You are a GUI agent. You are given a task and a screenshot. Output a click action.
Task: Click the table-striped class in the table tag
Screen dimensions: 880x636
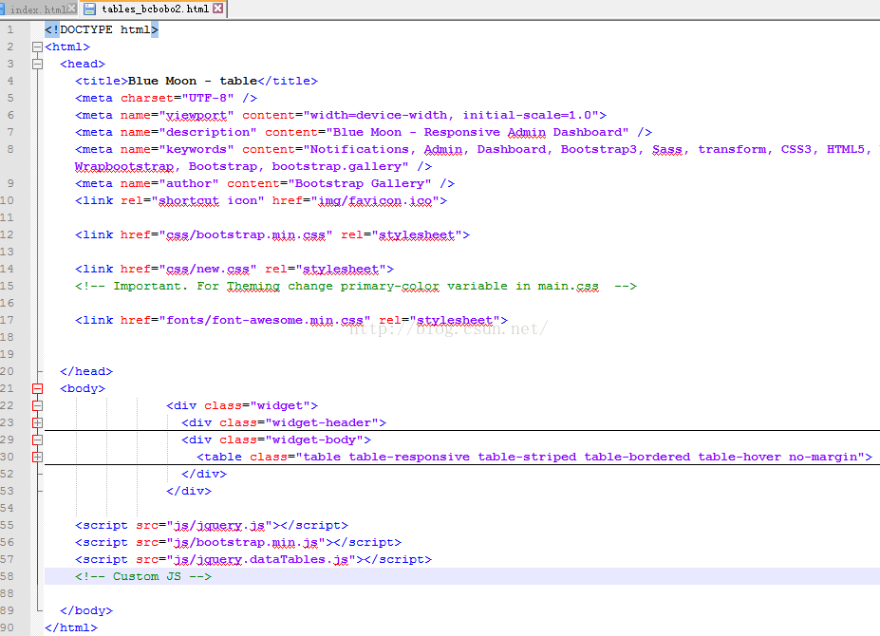tap(527, 457)
